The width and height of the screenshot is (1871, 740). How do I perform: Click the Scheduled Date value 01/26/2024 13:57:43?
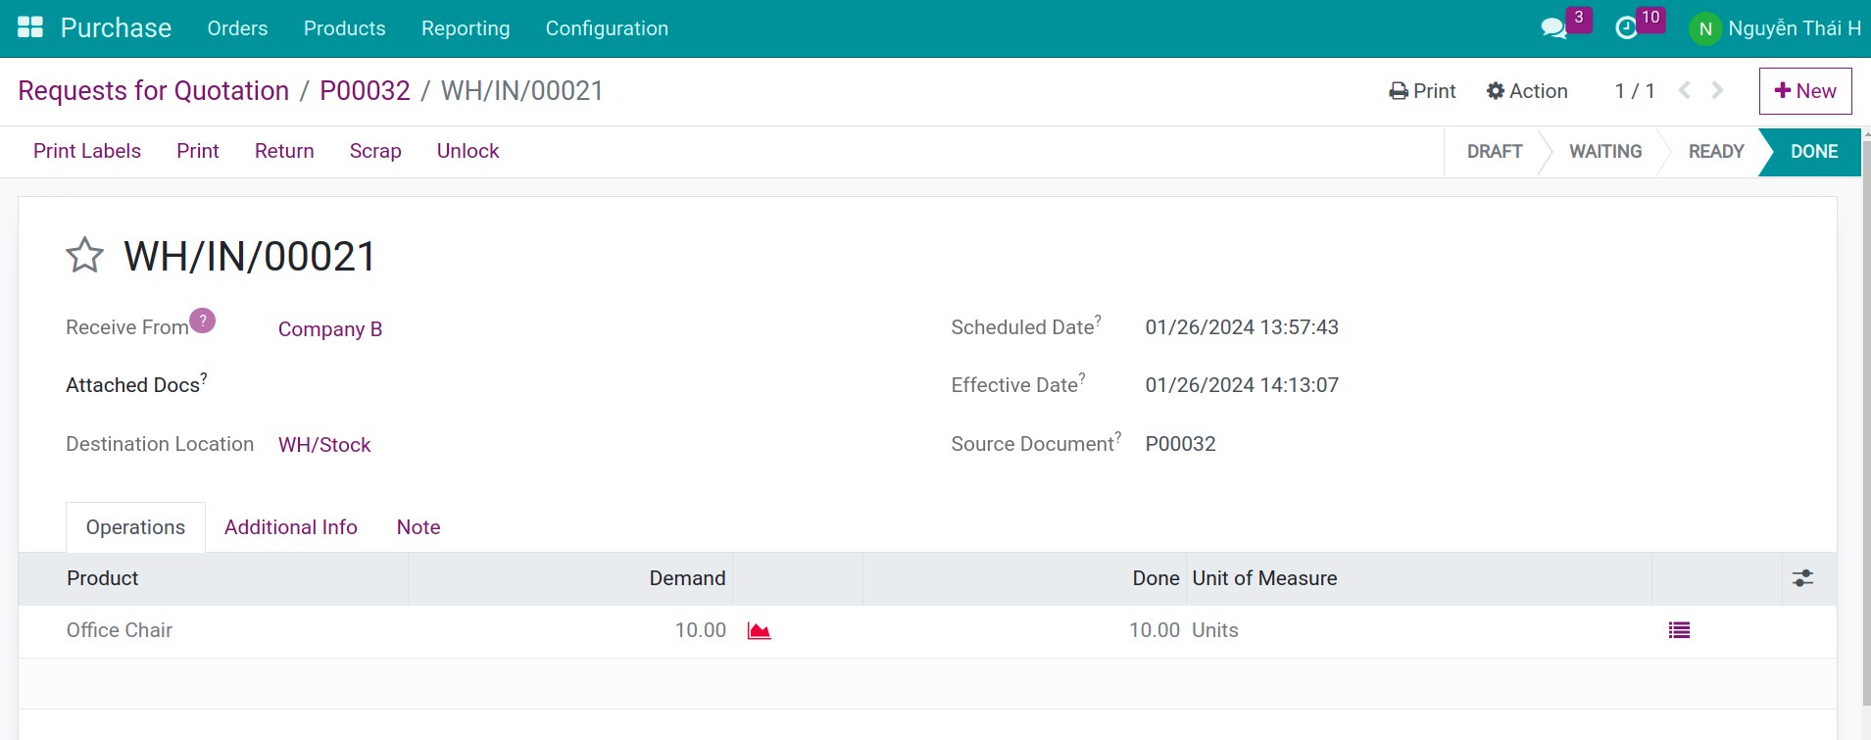[x=1242, y=327]
